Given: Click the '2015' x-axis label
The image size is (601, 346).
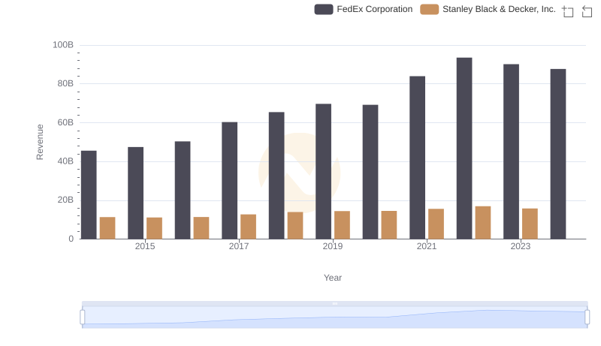Looking at the screenshot, I should (x=145, y=246).
